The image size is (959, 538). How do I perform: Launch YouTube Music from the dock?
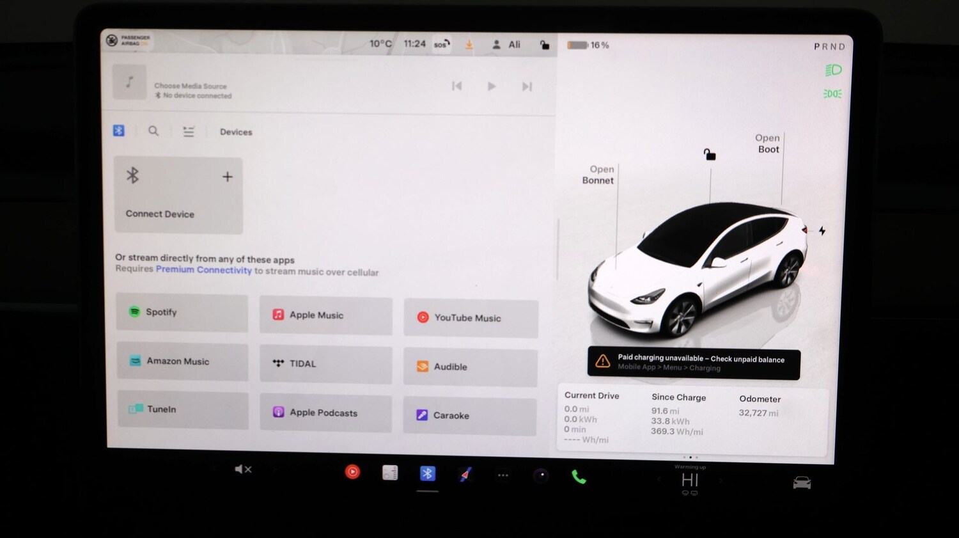(352, 472)
